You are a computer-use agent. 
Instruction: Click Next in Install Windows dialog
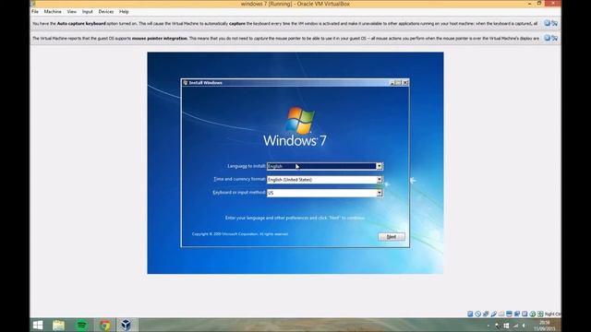[392, 236]
